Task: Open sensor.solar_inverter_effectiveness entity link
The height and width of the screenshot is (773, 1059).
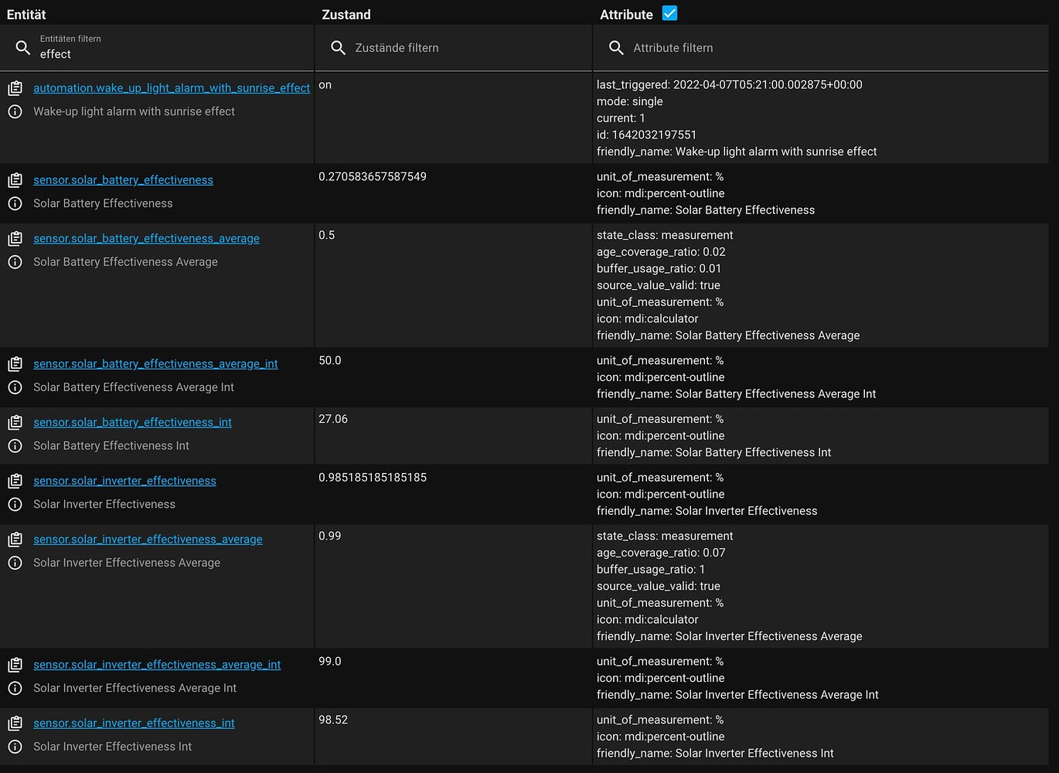Action: [x=124, y=481]
